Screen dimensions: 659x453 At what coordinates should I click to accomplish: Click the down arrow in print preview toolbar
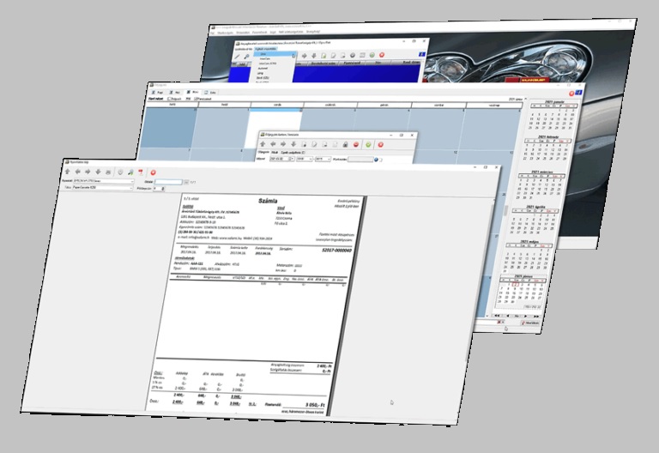98,172
